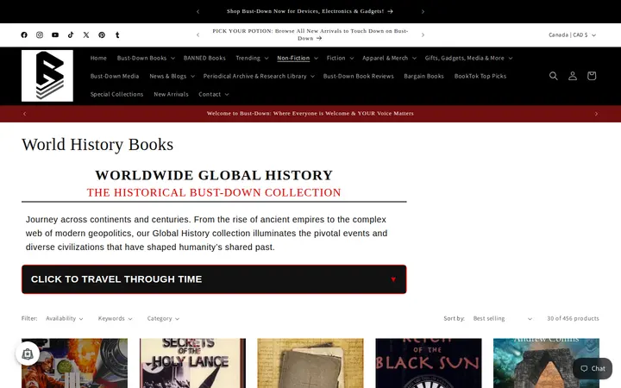Go to the Home menu item
This screenshot has height=388, width=621.
98,58
